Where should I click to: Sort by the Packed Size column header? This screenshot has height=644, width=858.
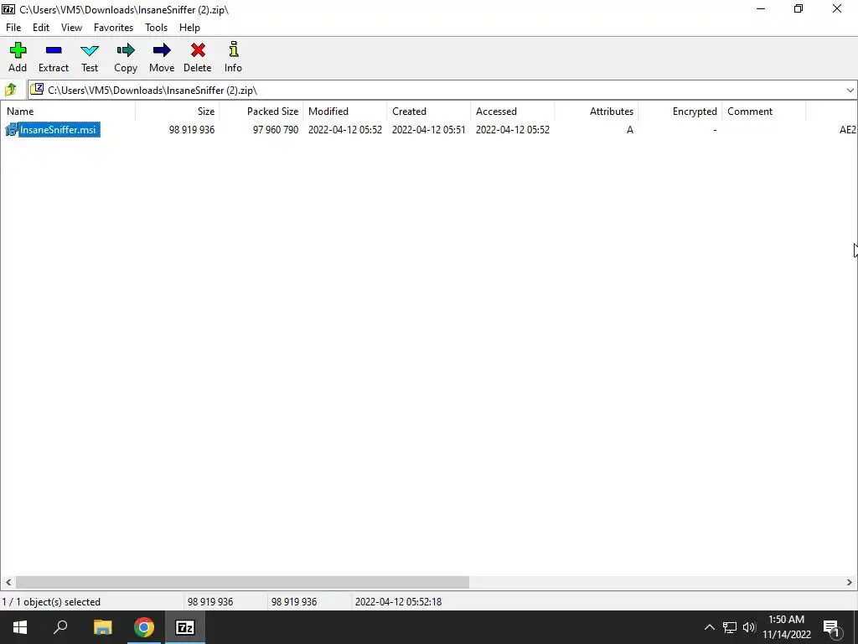point(261,112)
